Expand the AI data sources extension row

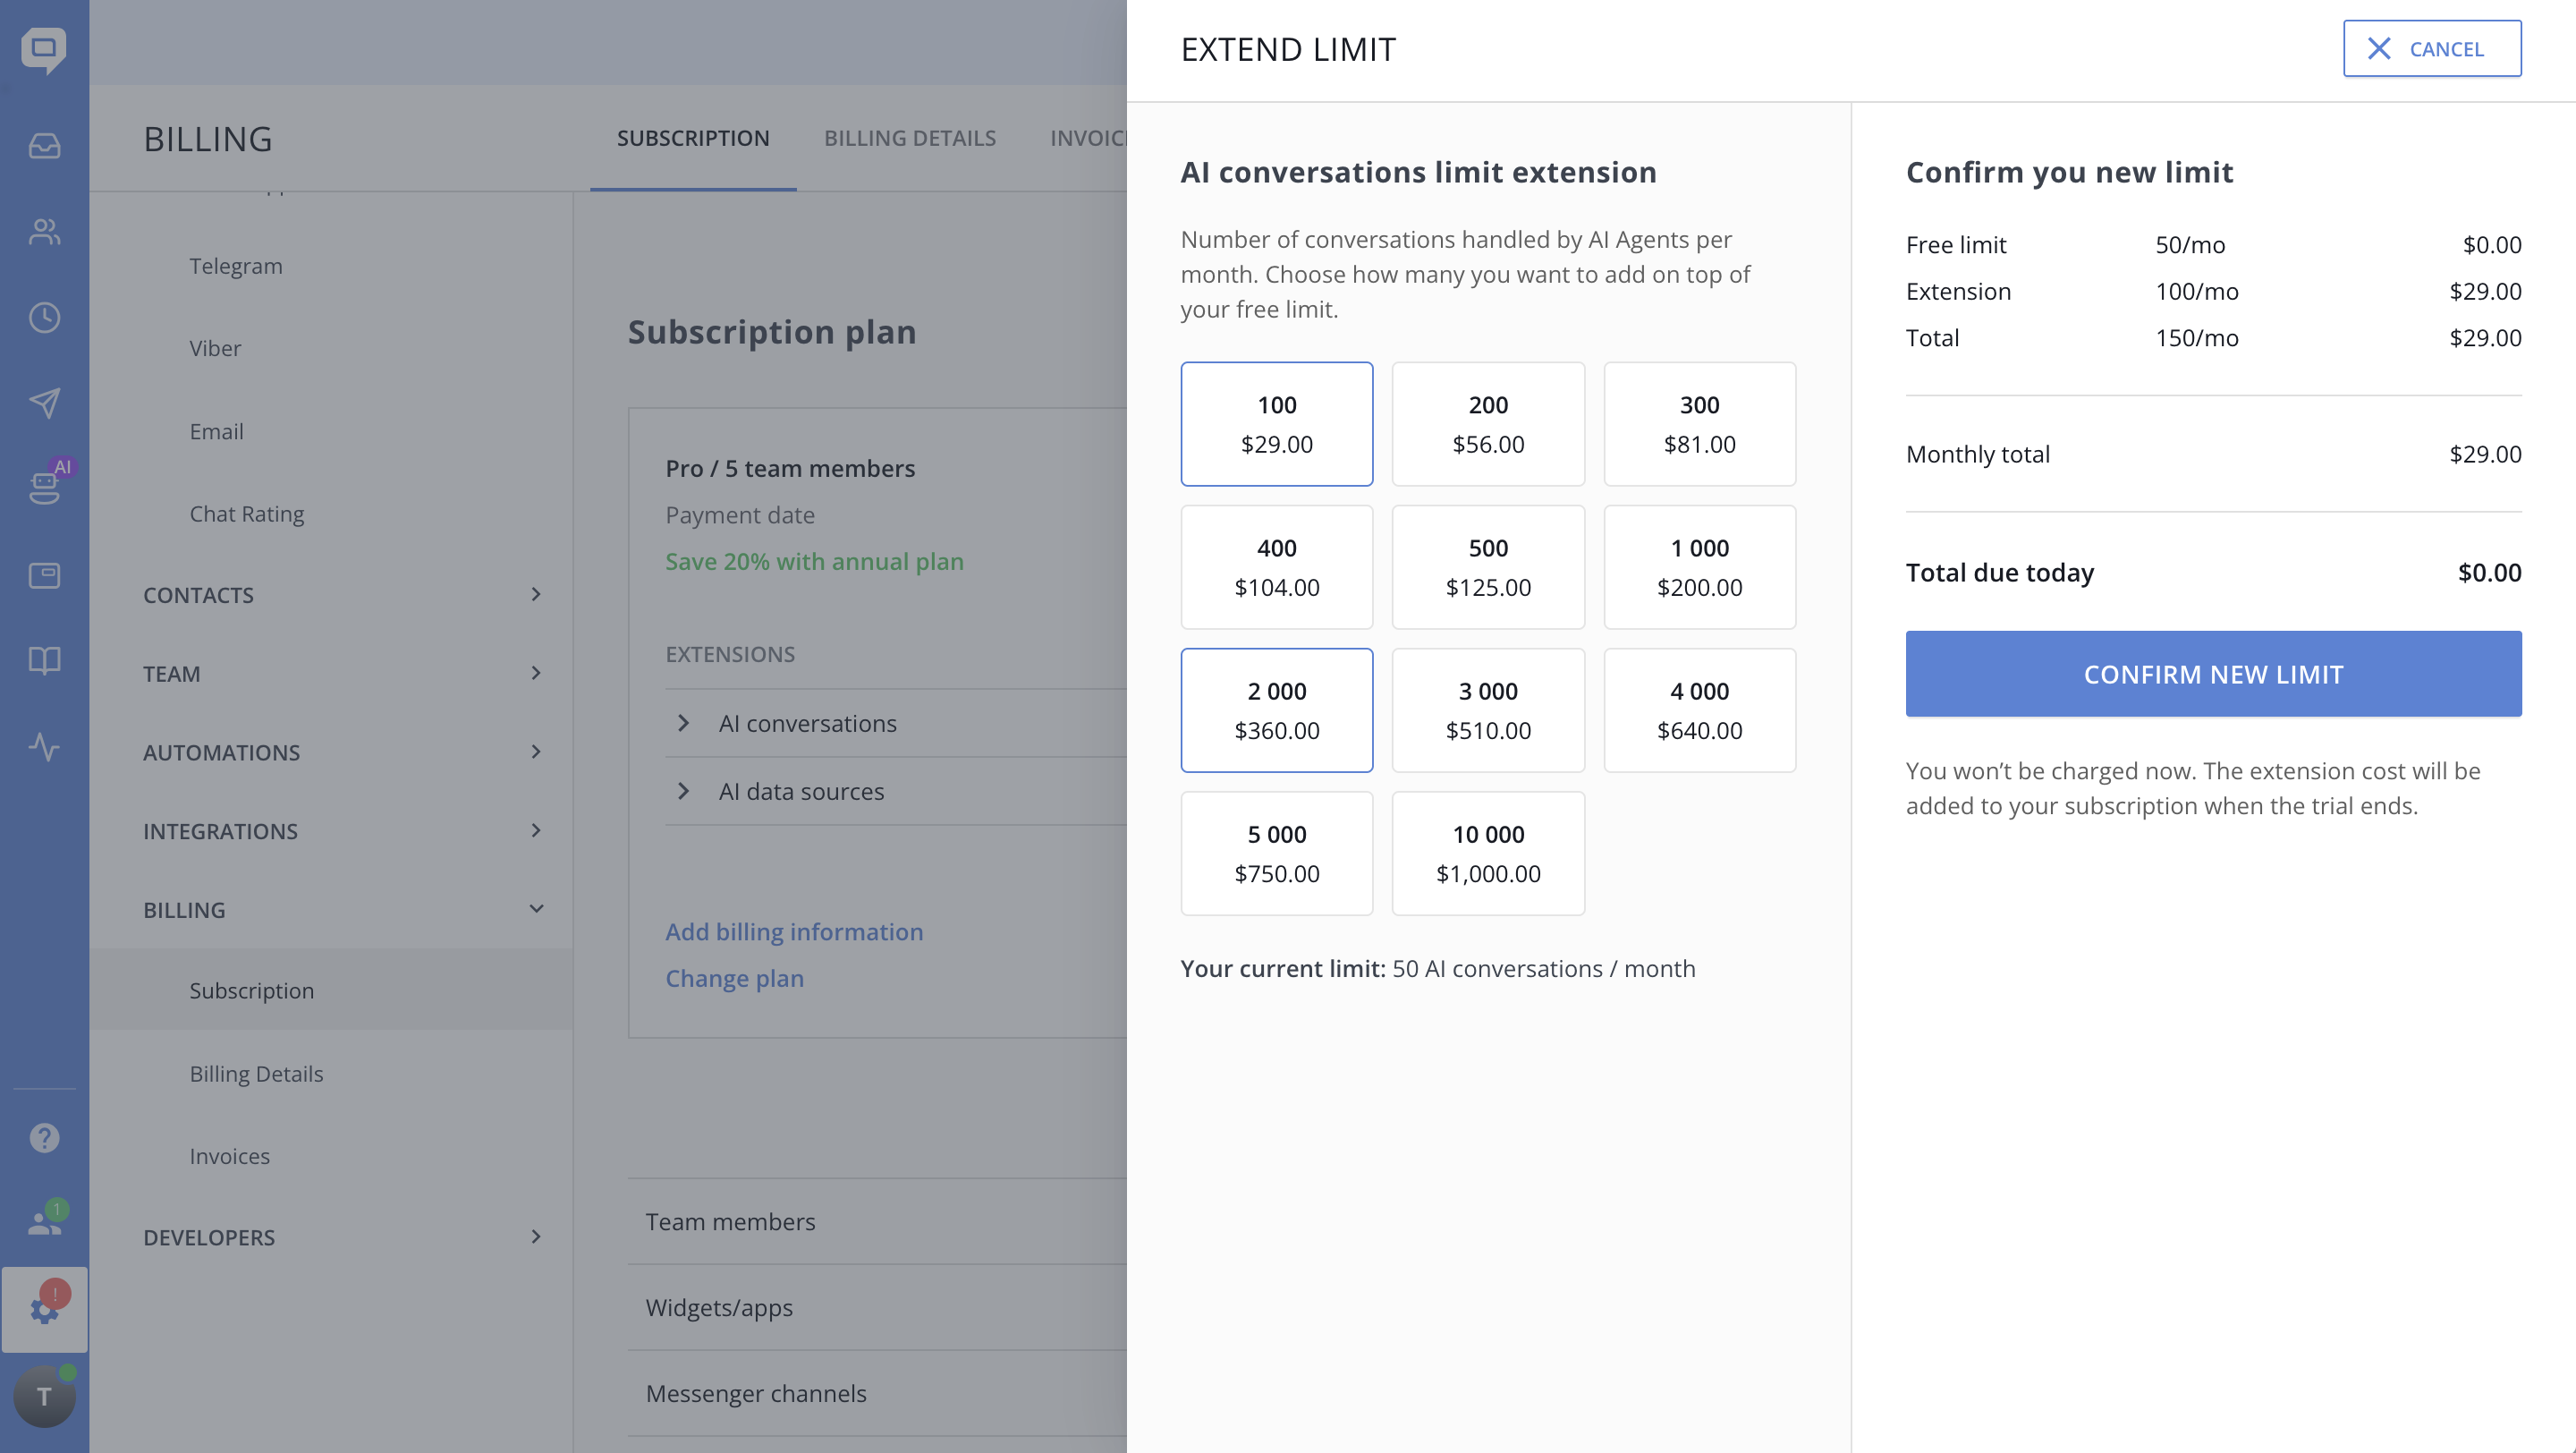[896, 791]
